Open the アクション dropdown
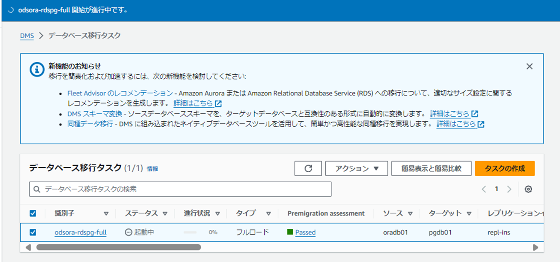This screenshot has width=560, height=262. pyautogui.click(x=356, y=168)
